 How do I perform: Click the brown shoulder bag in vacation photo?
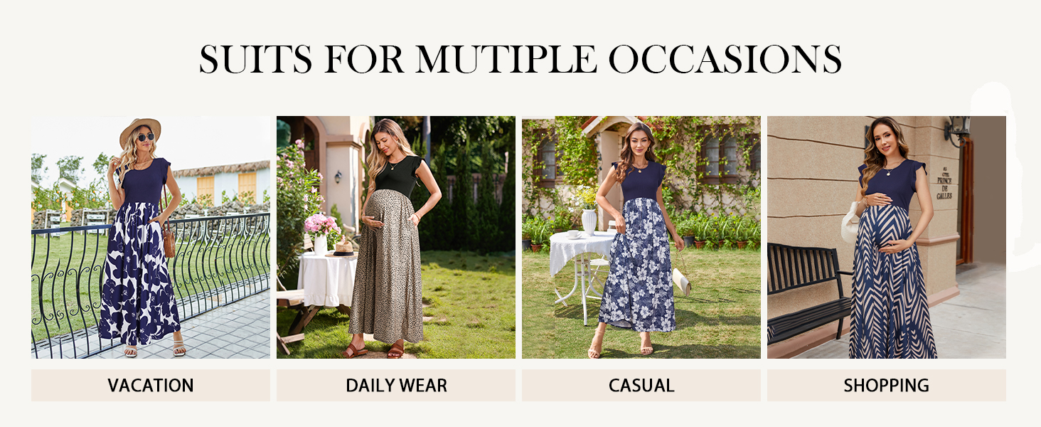[169, 238]
